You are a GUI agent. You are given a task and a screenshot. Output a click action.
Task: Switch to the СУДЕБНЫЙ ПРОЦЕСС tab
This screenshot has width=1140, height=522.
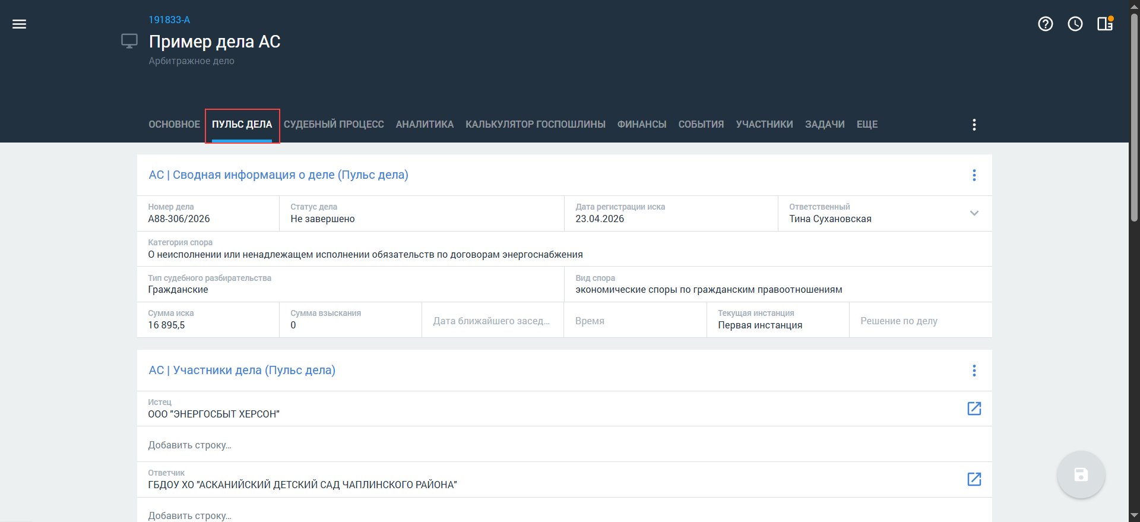pos(334,125)
